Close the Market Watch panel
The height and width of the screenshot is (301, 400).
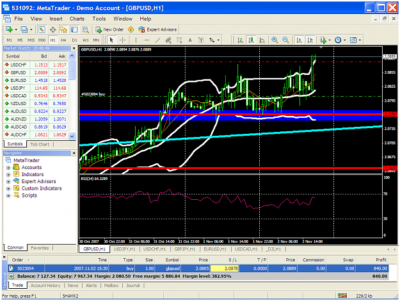[x=74, y=48]
